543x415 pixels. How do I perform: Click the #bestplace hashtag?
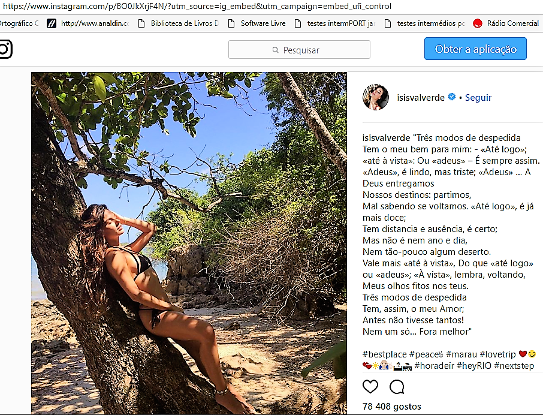tap(385, 354)
